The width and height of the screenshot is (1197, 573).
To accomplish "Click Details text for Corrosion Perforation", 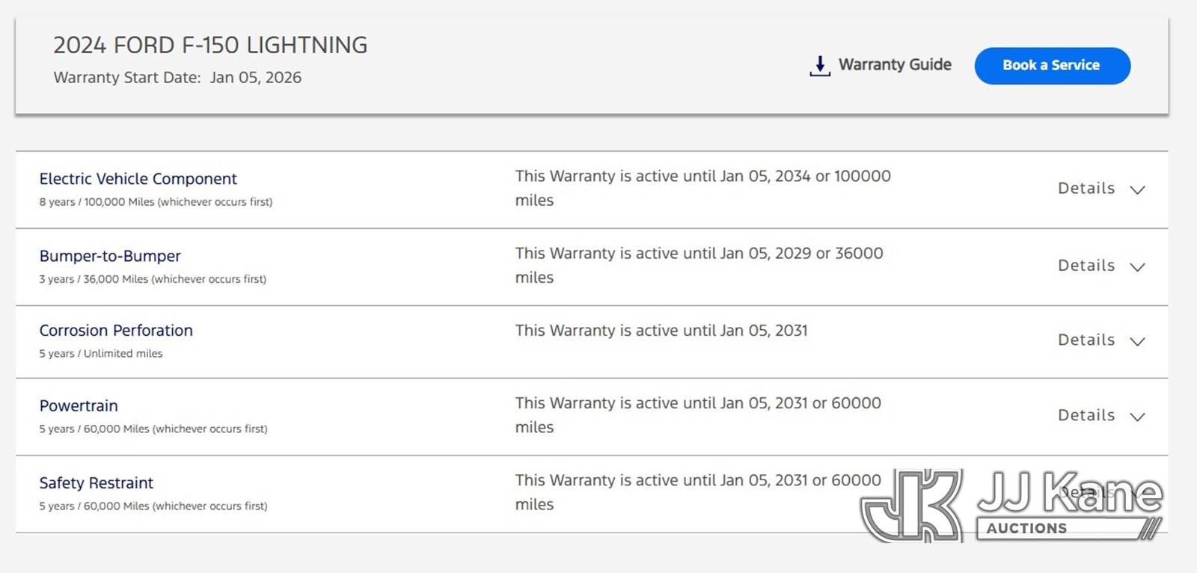I will [1086, 340].
